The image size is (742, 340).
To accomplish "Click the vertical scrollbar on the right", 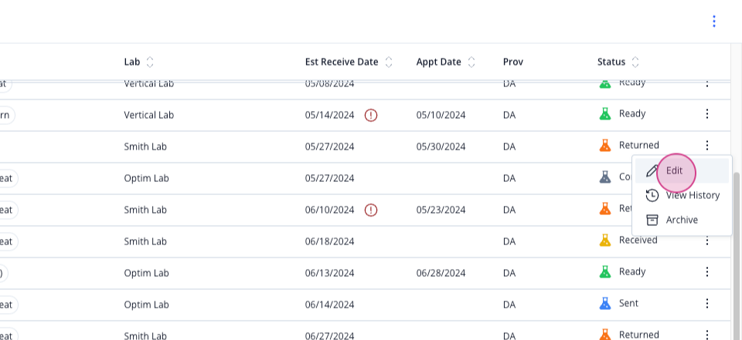I will pyautogui.click(x=737, y=255).
